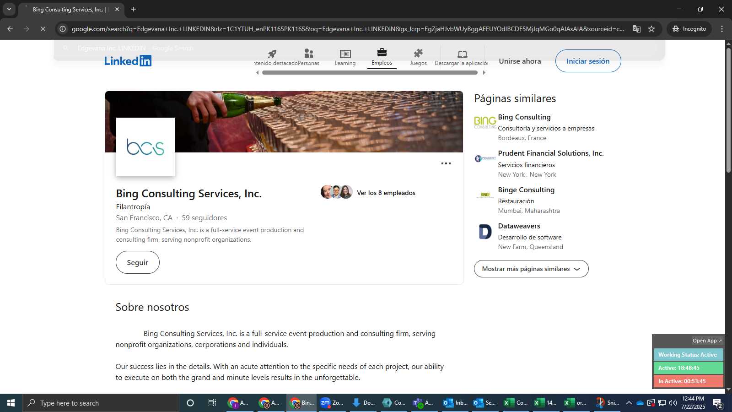Open the notification center icon
Screen dimensions: 732x412
(x=718, y=403)
